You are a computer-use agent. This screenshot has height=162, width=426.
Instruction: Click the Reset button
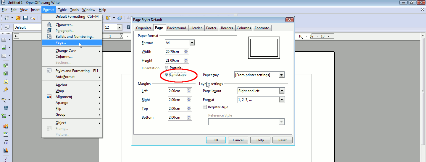283,140
